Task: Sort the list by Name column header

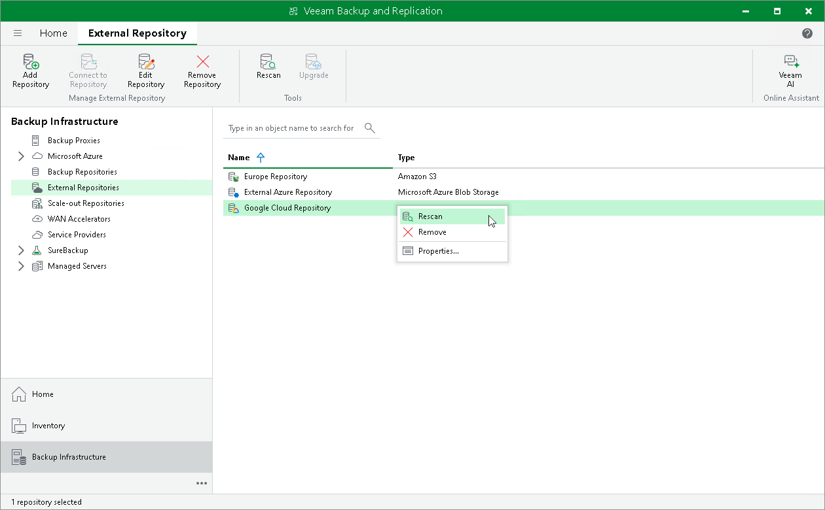Action: point(239,158)
